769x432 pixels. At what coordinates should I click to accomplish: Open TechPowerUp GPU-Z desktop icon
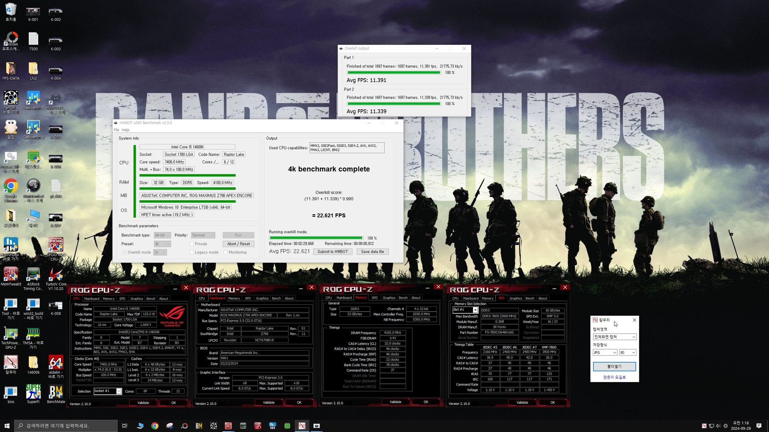pyautogui.click(x=11, y=338)
